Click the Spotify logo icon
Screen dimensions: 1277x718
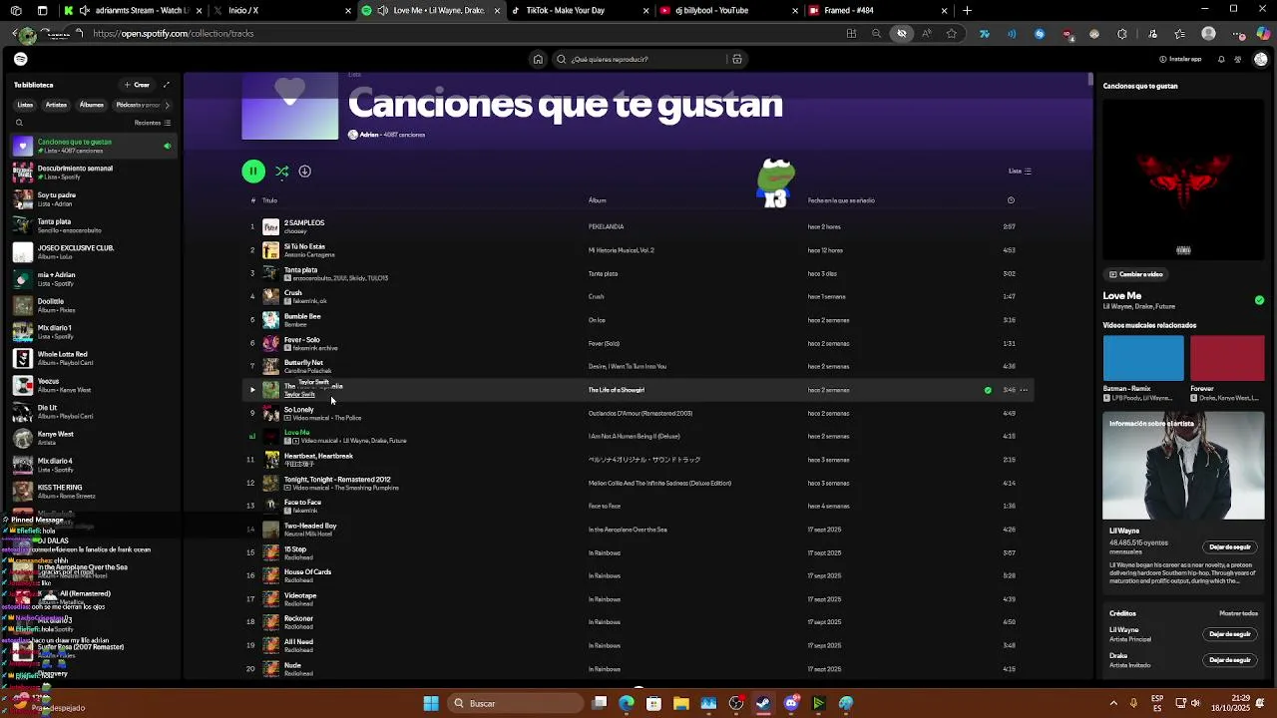tap(21, 59)
